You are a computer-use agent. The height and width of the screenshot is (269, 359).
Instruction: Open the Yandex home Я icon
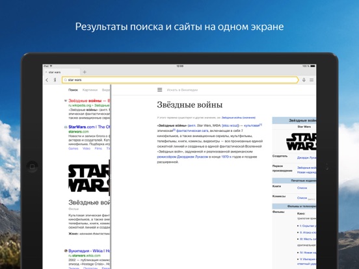tap(55, 80)
